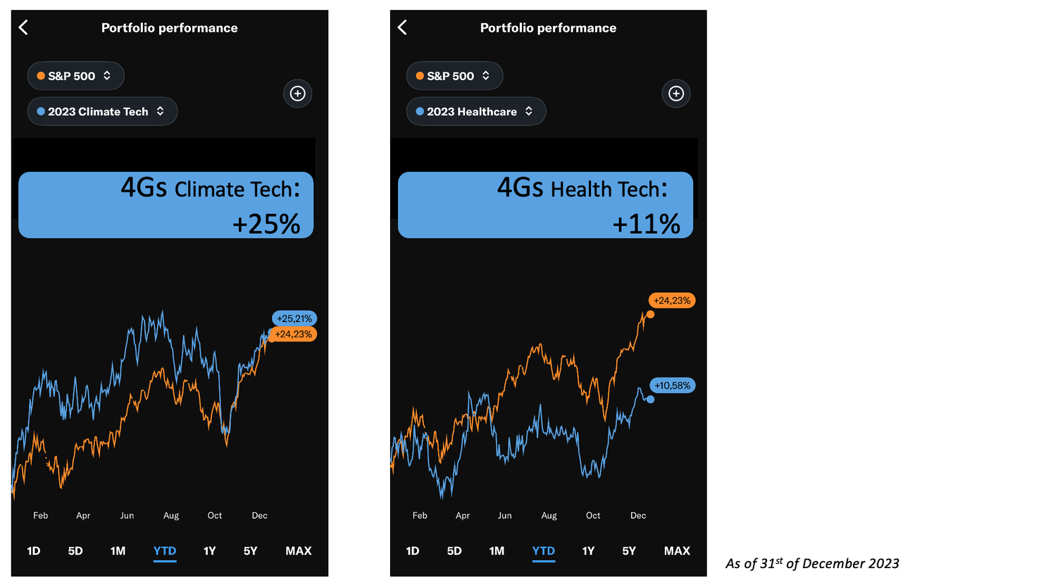Expand the S&P 500 index dropdown (left screen)
Screen dimensions: 1048x585
click(x=106, y=75)
